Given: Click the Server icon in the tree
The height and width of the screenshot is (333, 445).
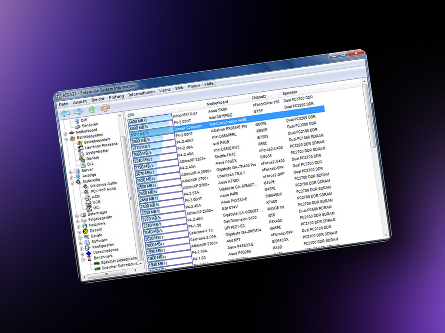Looking at the screenshot, I should coord(77,171).
